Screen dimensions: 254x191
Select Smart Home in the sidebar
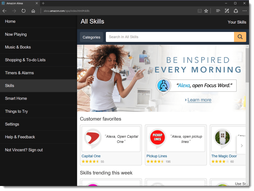pyautogui.click(x=16, y=98)
